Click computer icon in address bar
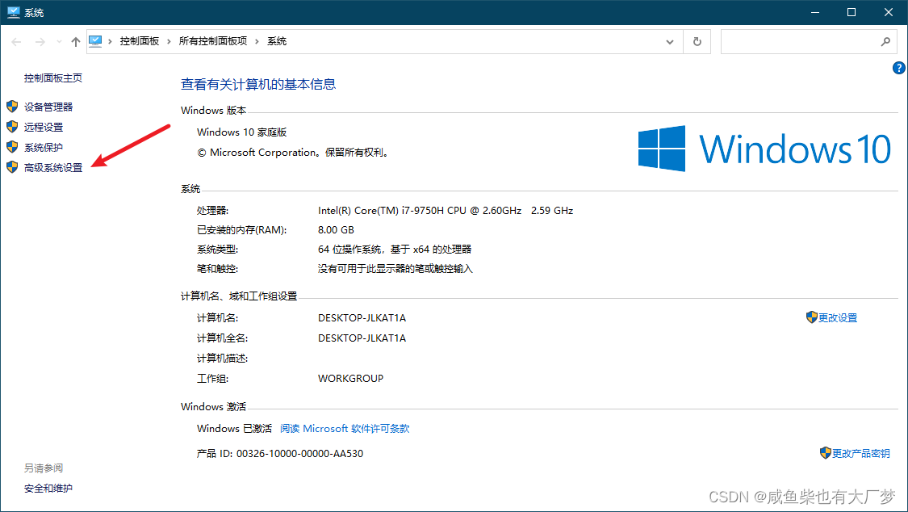This screenshot has width=908, height=512. point(95,41)
